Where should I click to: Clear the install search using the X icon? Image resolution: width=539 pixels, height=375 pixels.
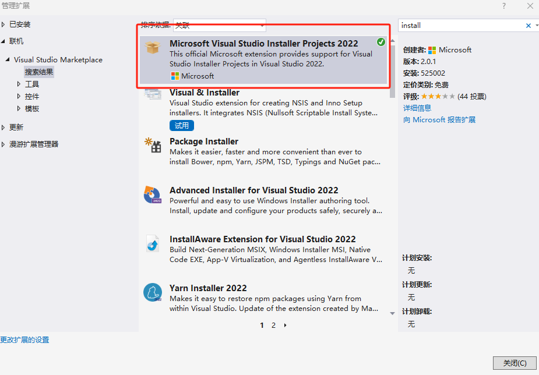pos(527,25)
